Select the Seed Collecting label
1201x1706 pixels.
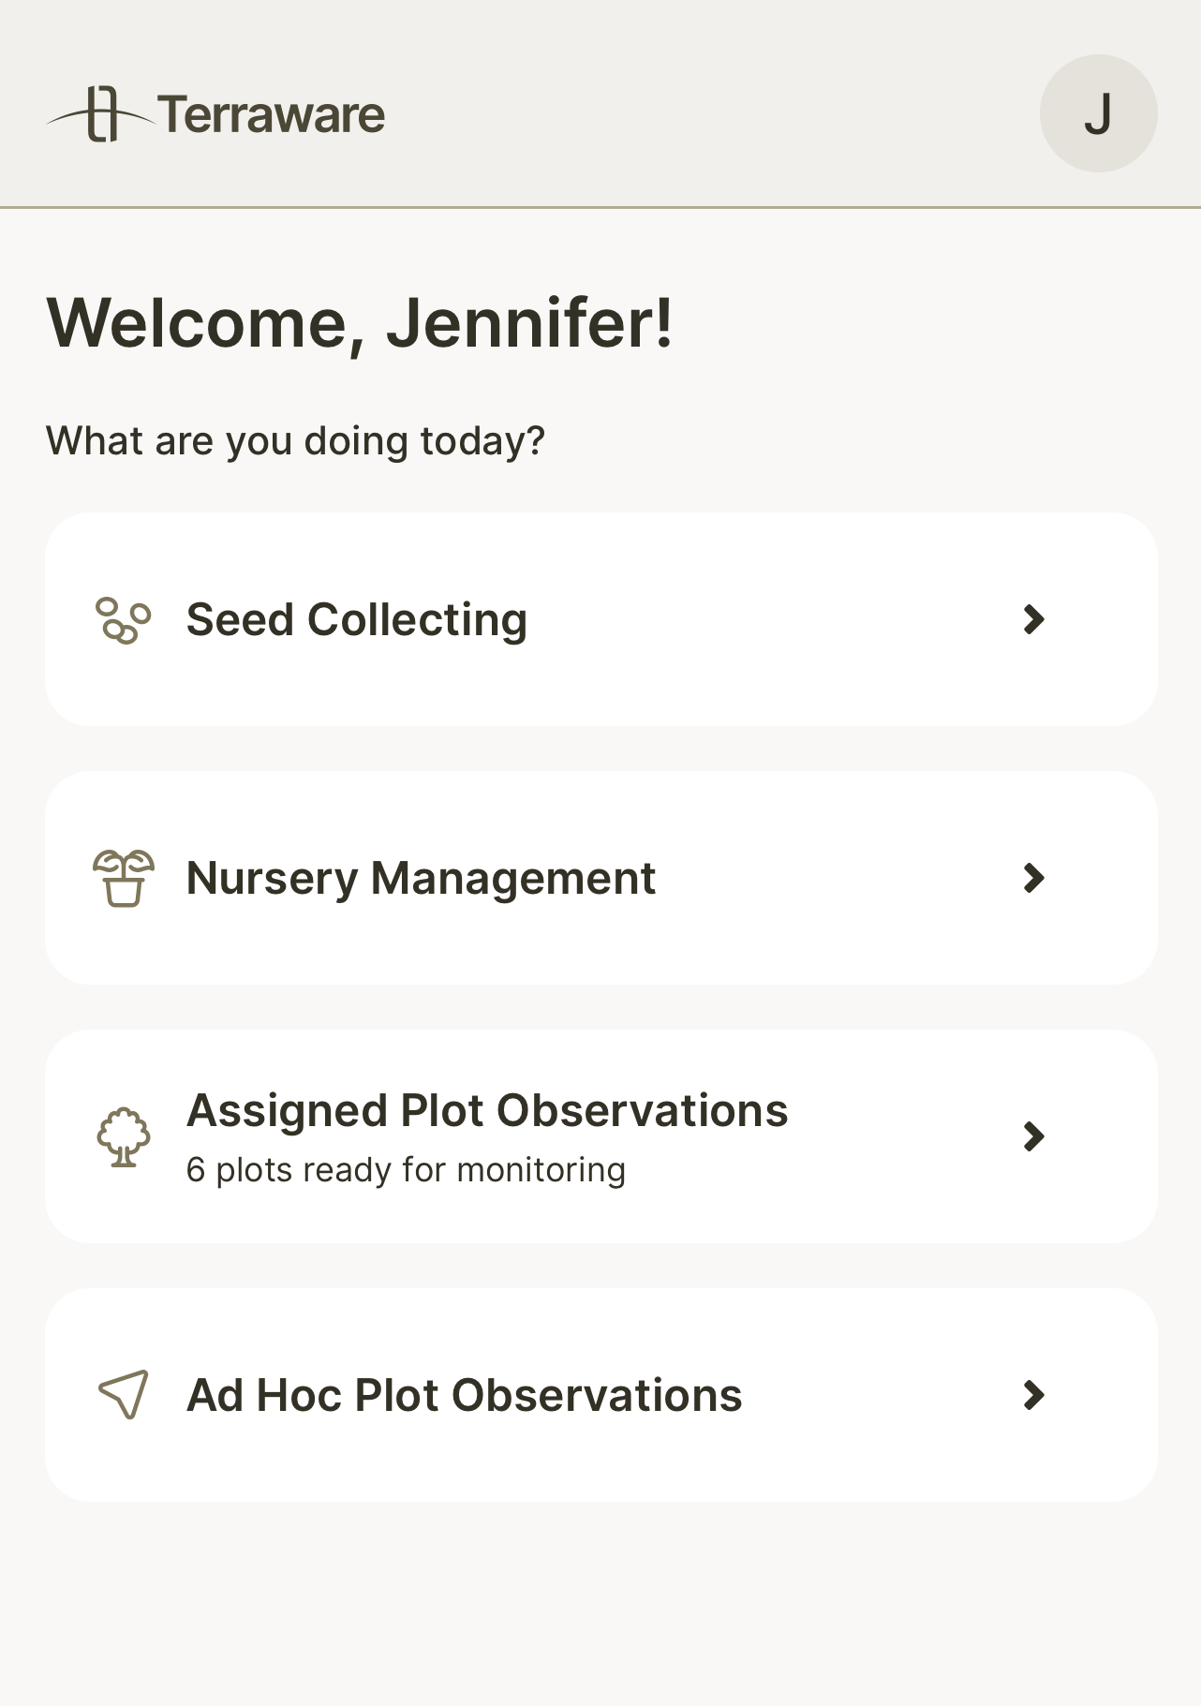coord(357,620)
